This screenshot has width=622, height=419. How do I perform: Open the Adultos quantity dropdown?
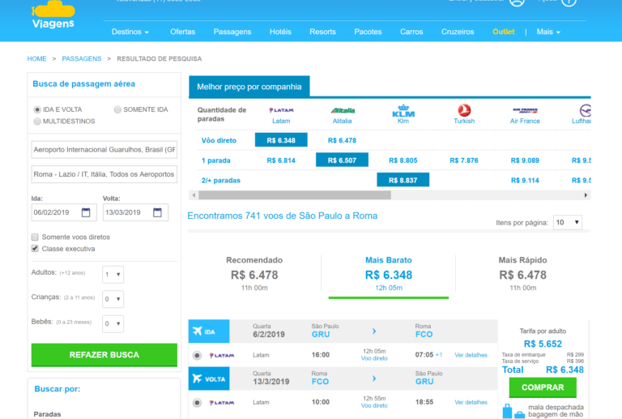click(x=113, y=275)
